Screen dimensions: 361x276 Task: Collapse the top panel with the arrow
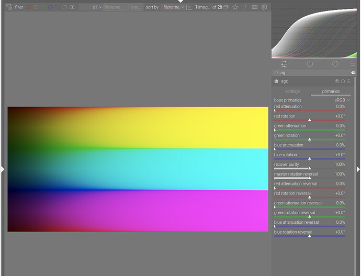tap(180, 2)
